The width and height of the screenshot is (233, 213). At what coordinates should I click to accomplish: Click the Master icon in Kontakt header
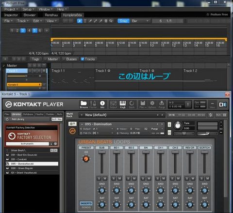click(x=93, y=105)
